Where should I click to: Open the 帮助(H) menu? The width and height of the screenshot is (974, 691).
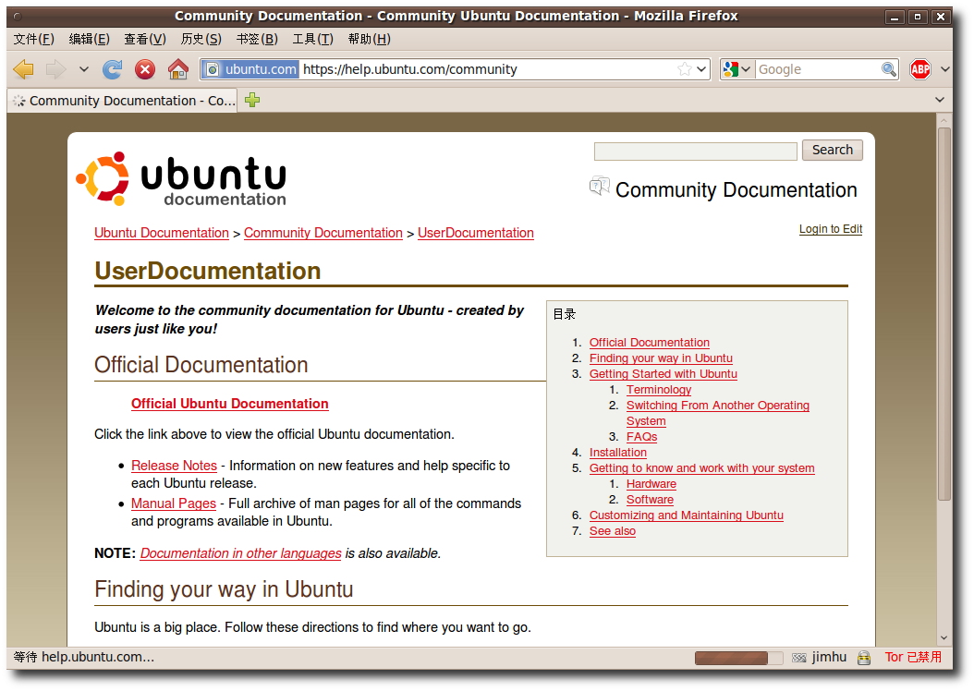[x=370, y=39]
